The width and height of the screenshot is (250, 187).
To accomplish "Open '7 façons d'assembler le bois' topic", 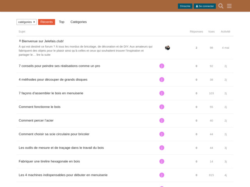I will point(51,93).
